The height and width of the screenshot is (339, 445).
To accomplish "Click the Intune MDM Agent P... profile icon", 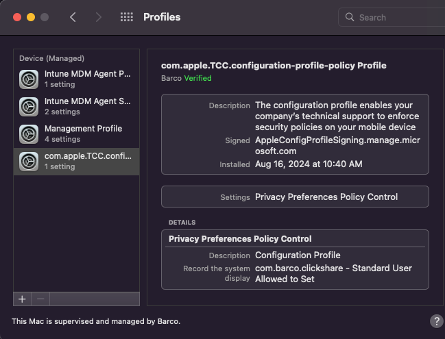I will click(x=29, y=79).
